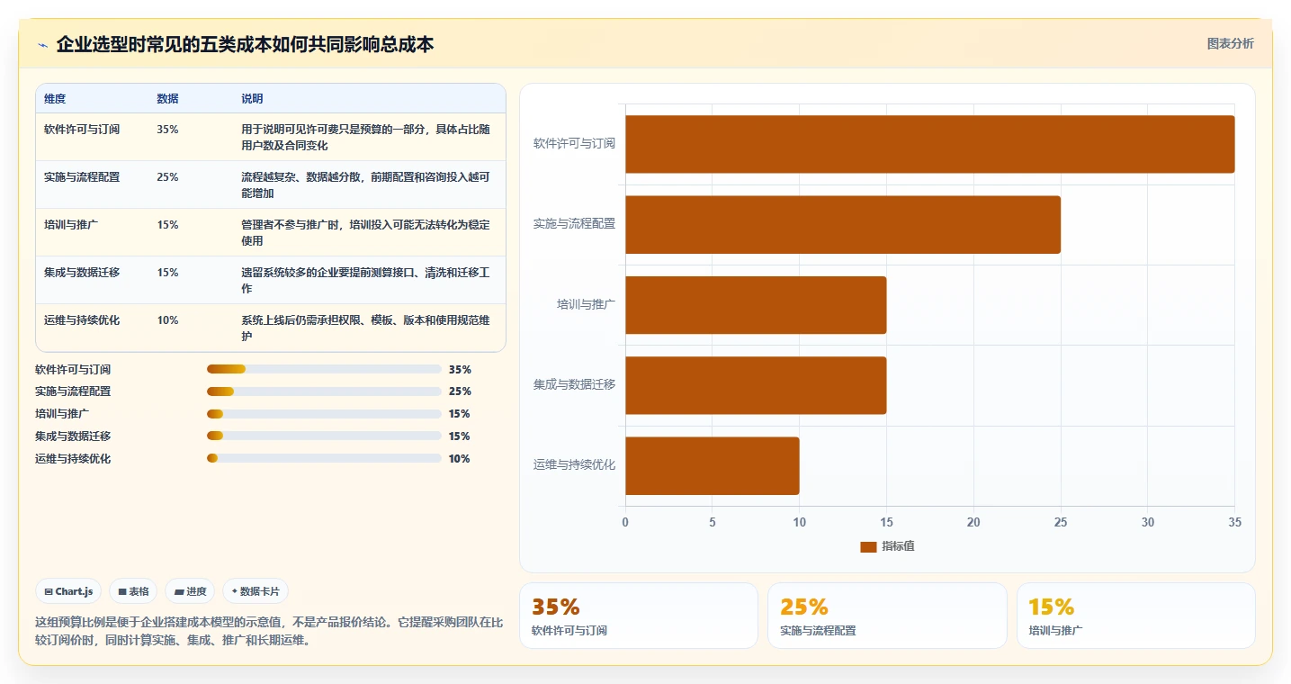Open the 15% 培训与推广 data card
Image resolution: width=1291 pixels, height=684 pixels.
(1136, 616)
